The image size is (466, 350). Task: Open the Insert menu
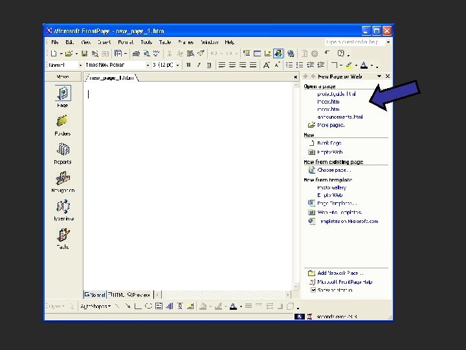[x=104, y=42]
